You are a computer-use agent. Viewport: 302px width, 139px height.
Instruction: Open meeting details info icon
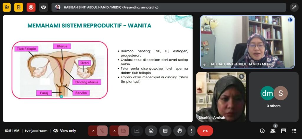(262, 131)
